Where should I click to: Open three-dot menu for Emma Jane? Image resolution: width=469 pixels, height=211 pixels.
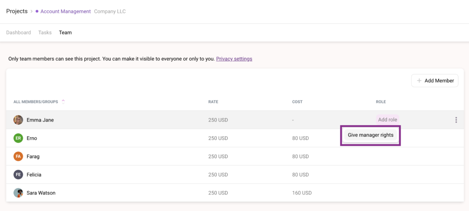tap(456, 120)
